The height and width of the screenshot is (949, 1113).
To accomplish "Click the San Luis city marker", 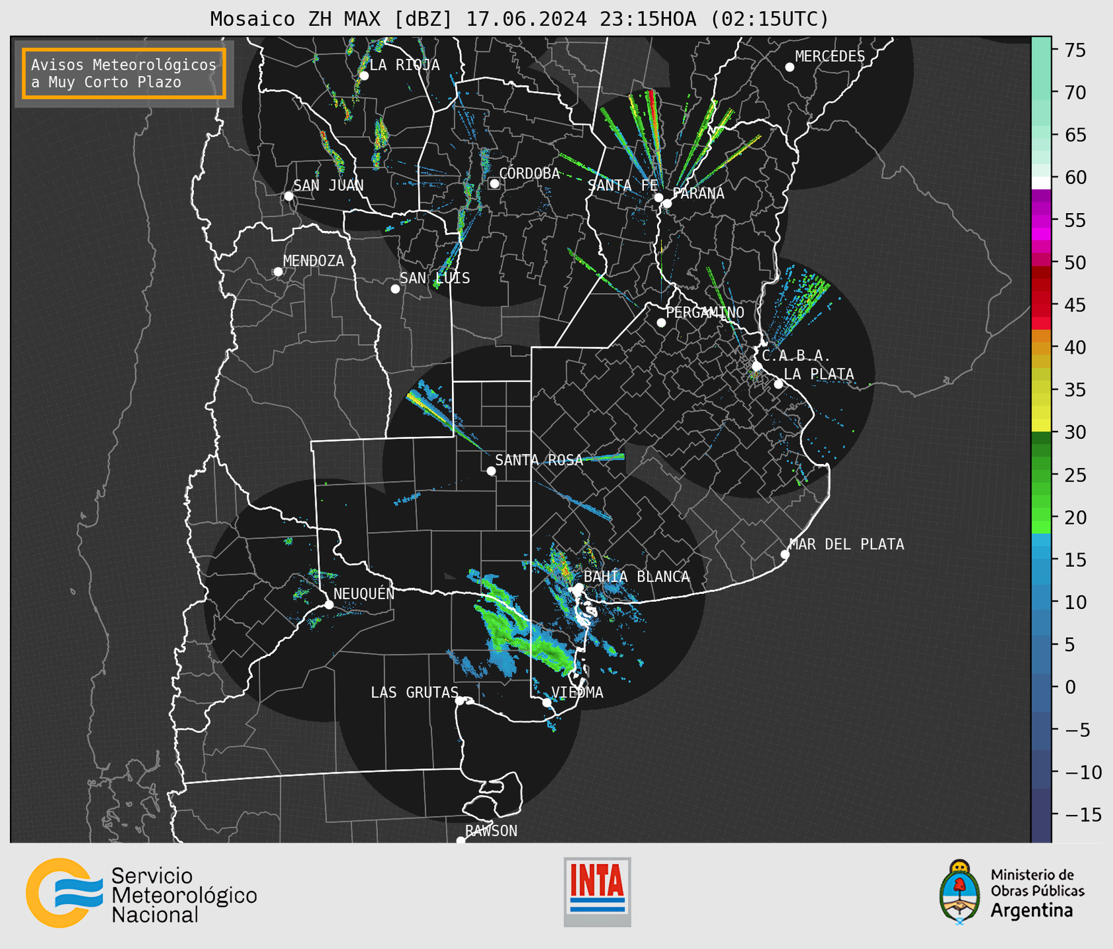I will pos(395,289).
